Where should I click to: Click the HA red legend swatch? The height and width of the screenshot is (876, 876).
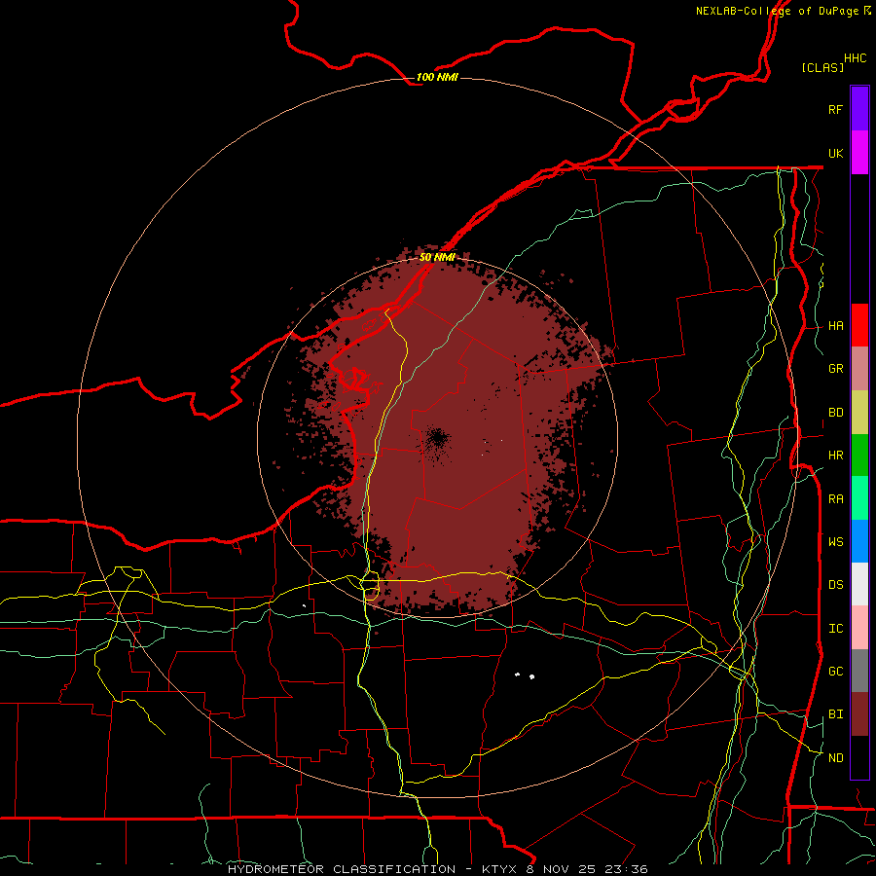coord(859,325)
